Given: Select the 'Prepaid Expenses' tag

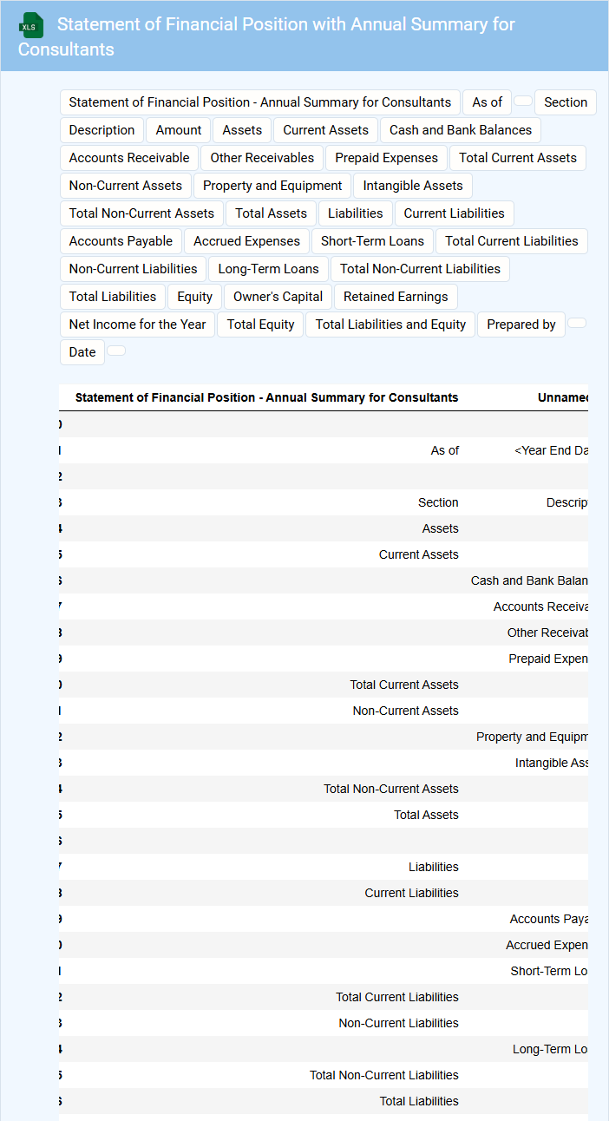Looking at the screenshot, I should pyautogui.click(x=386, y=158).
